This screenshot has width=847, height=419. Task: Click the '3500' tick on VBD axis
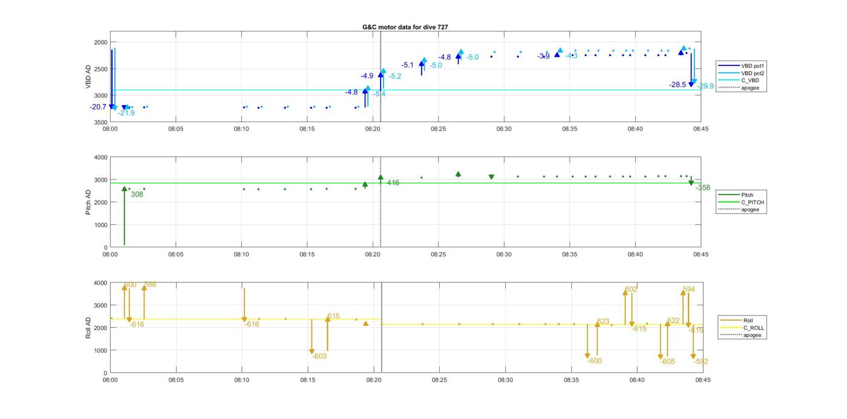click(100, 122)
